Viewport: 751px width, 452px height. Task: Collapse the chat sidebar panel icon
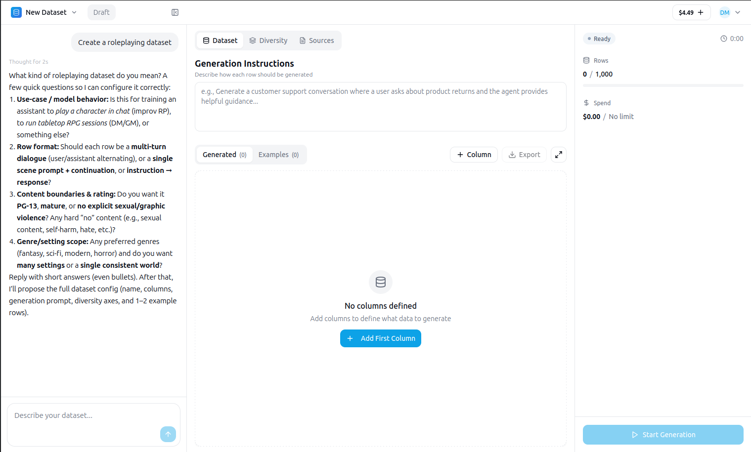click(175, 12)
